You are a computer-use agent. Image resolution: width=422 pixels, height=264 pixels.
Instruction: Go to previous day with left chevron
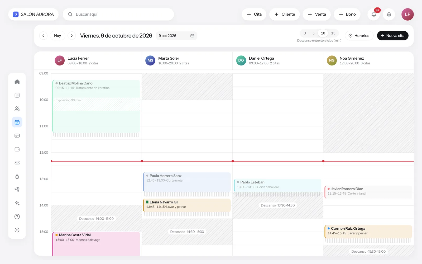click(x=44, y=36)
